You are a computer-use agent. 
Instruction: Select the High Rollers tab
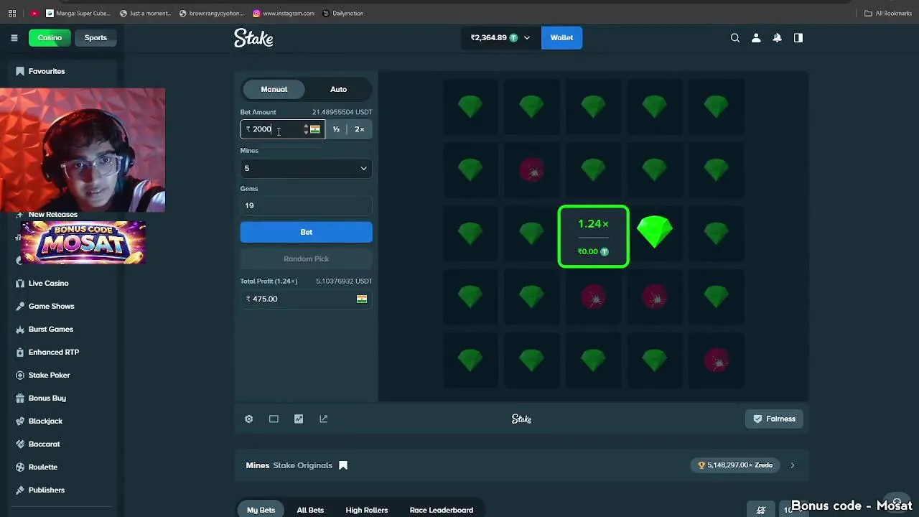tap(366, 510)
